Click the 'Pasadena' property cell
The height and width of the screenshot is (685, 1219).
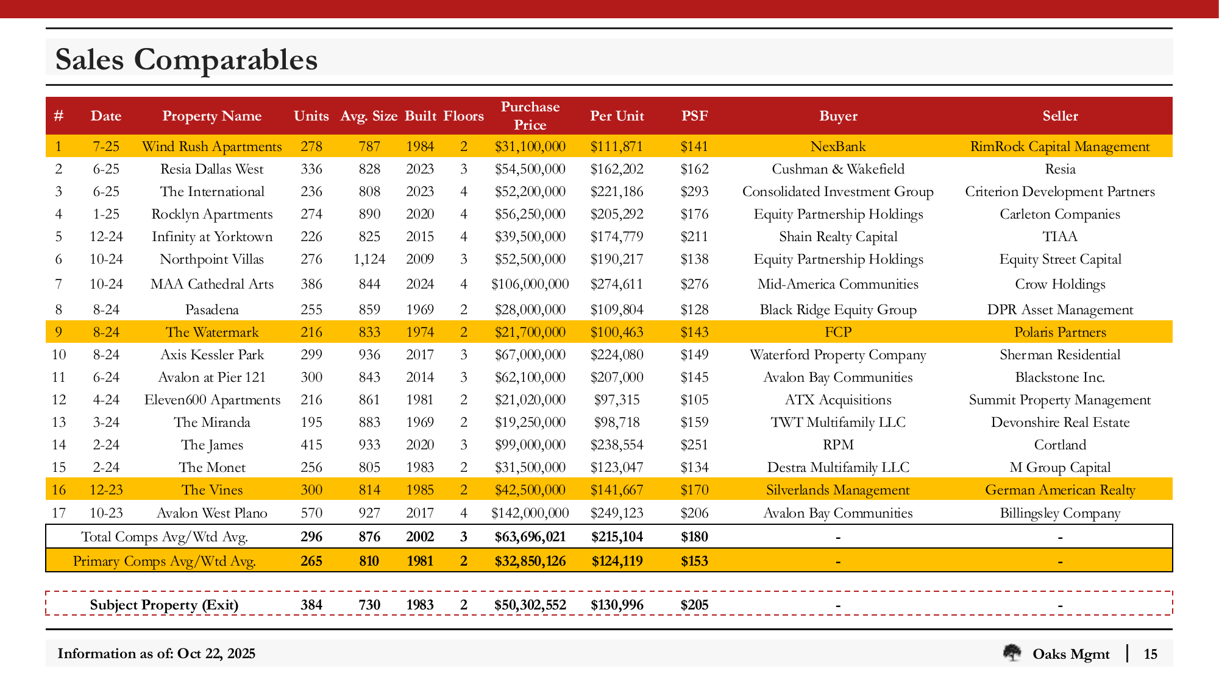tap(212, 309)
